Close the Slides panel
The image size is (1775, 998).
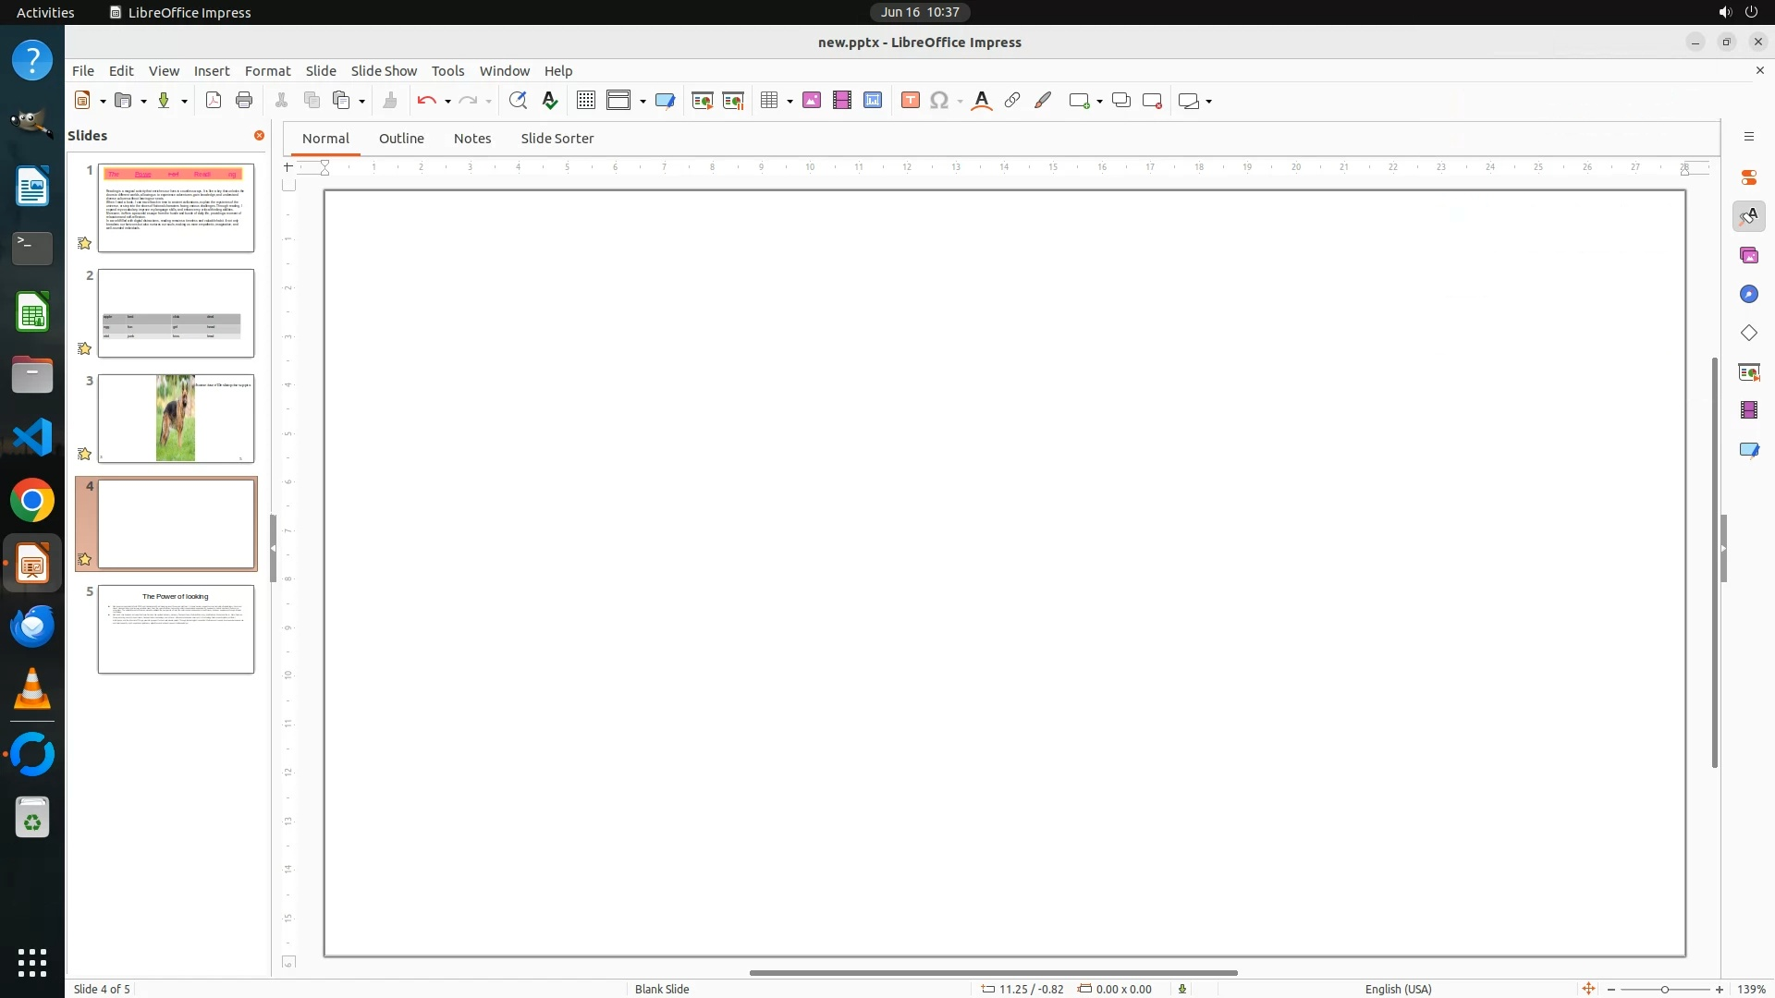tap(259, 136)
